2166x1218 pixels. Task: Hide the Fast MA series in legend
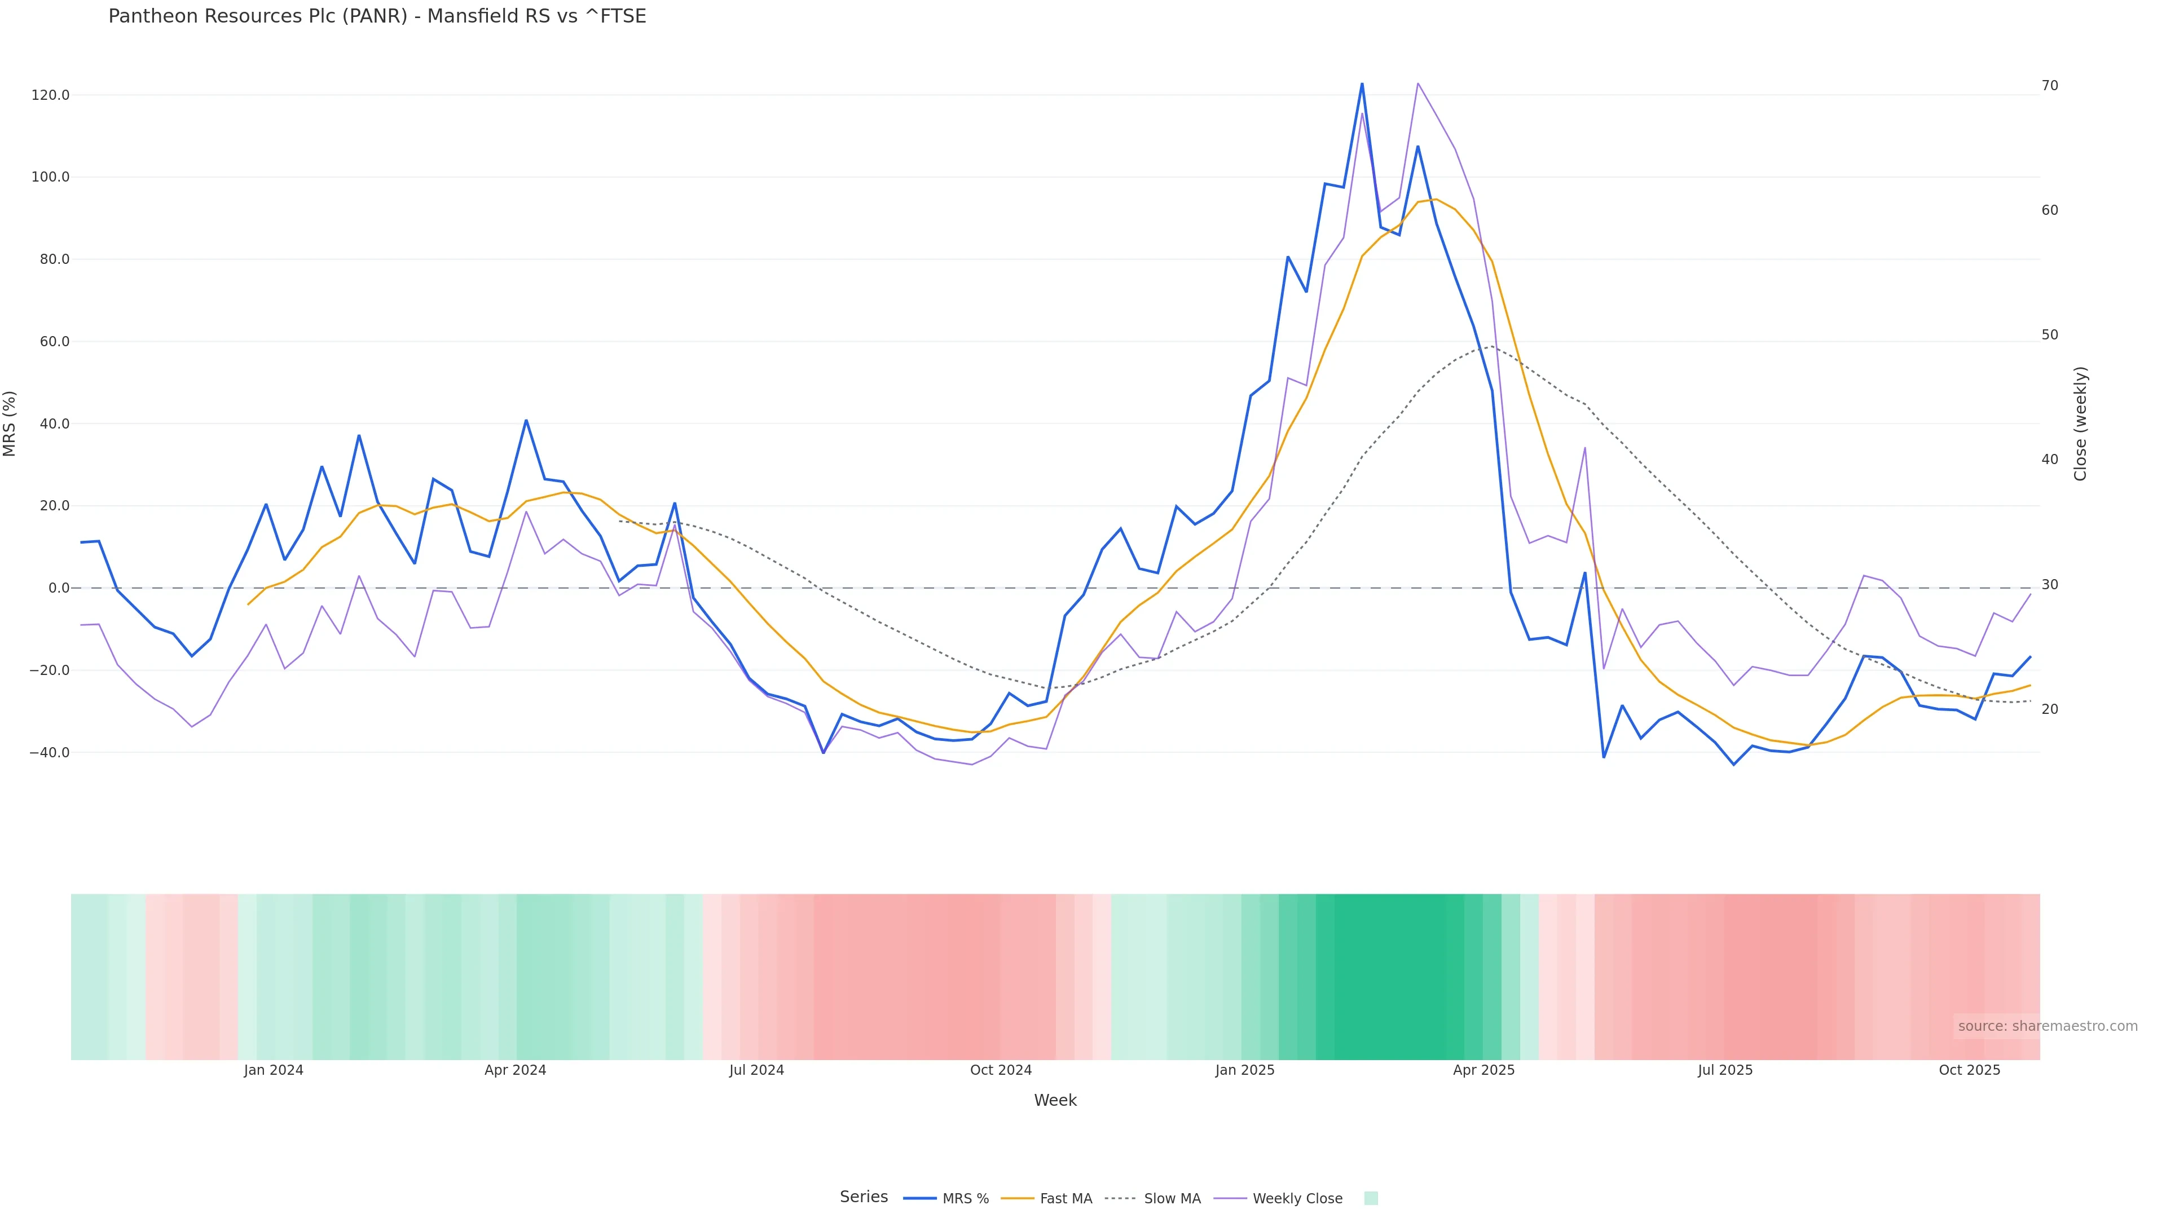pyautogui.click(x=1066, y=1199)
